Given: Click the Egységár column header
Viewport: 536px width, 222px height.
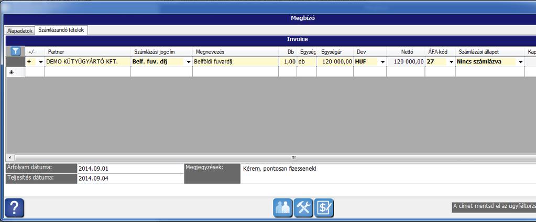Looking at the screenshot, I should (335, 52).
